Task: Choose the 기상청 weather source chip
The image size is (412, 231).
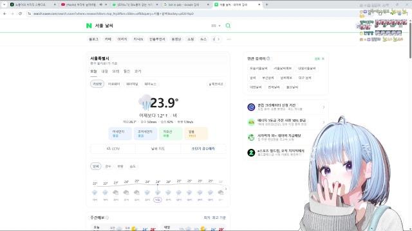Action: pos(97,84)
